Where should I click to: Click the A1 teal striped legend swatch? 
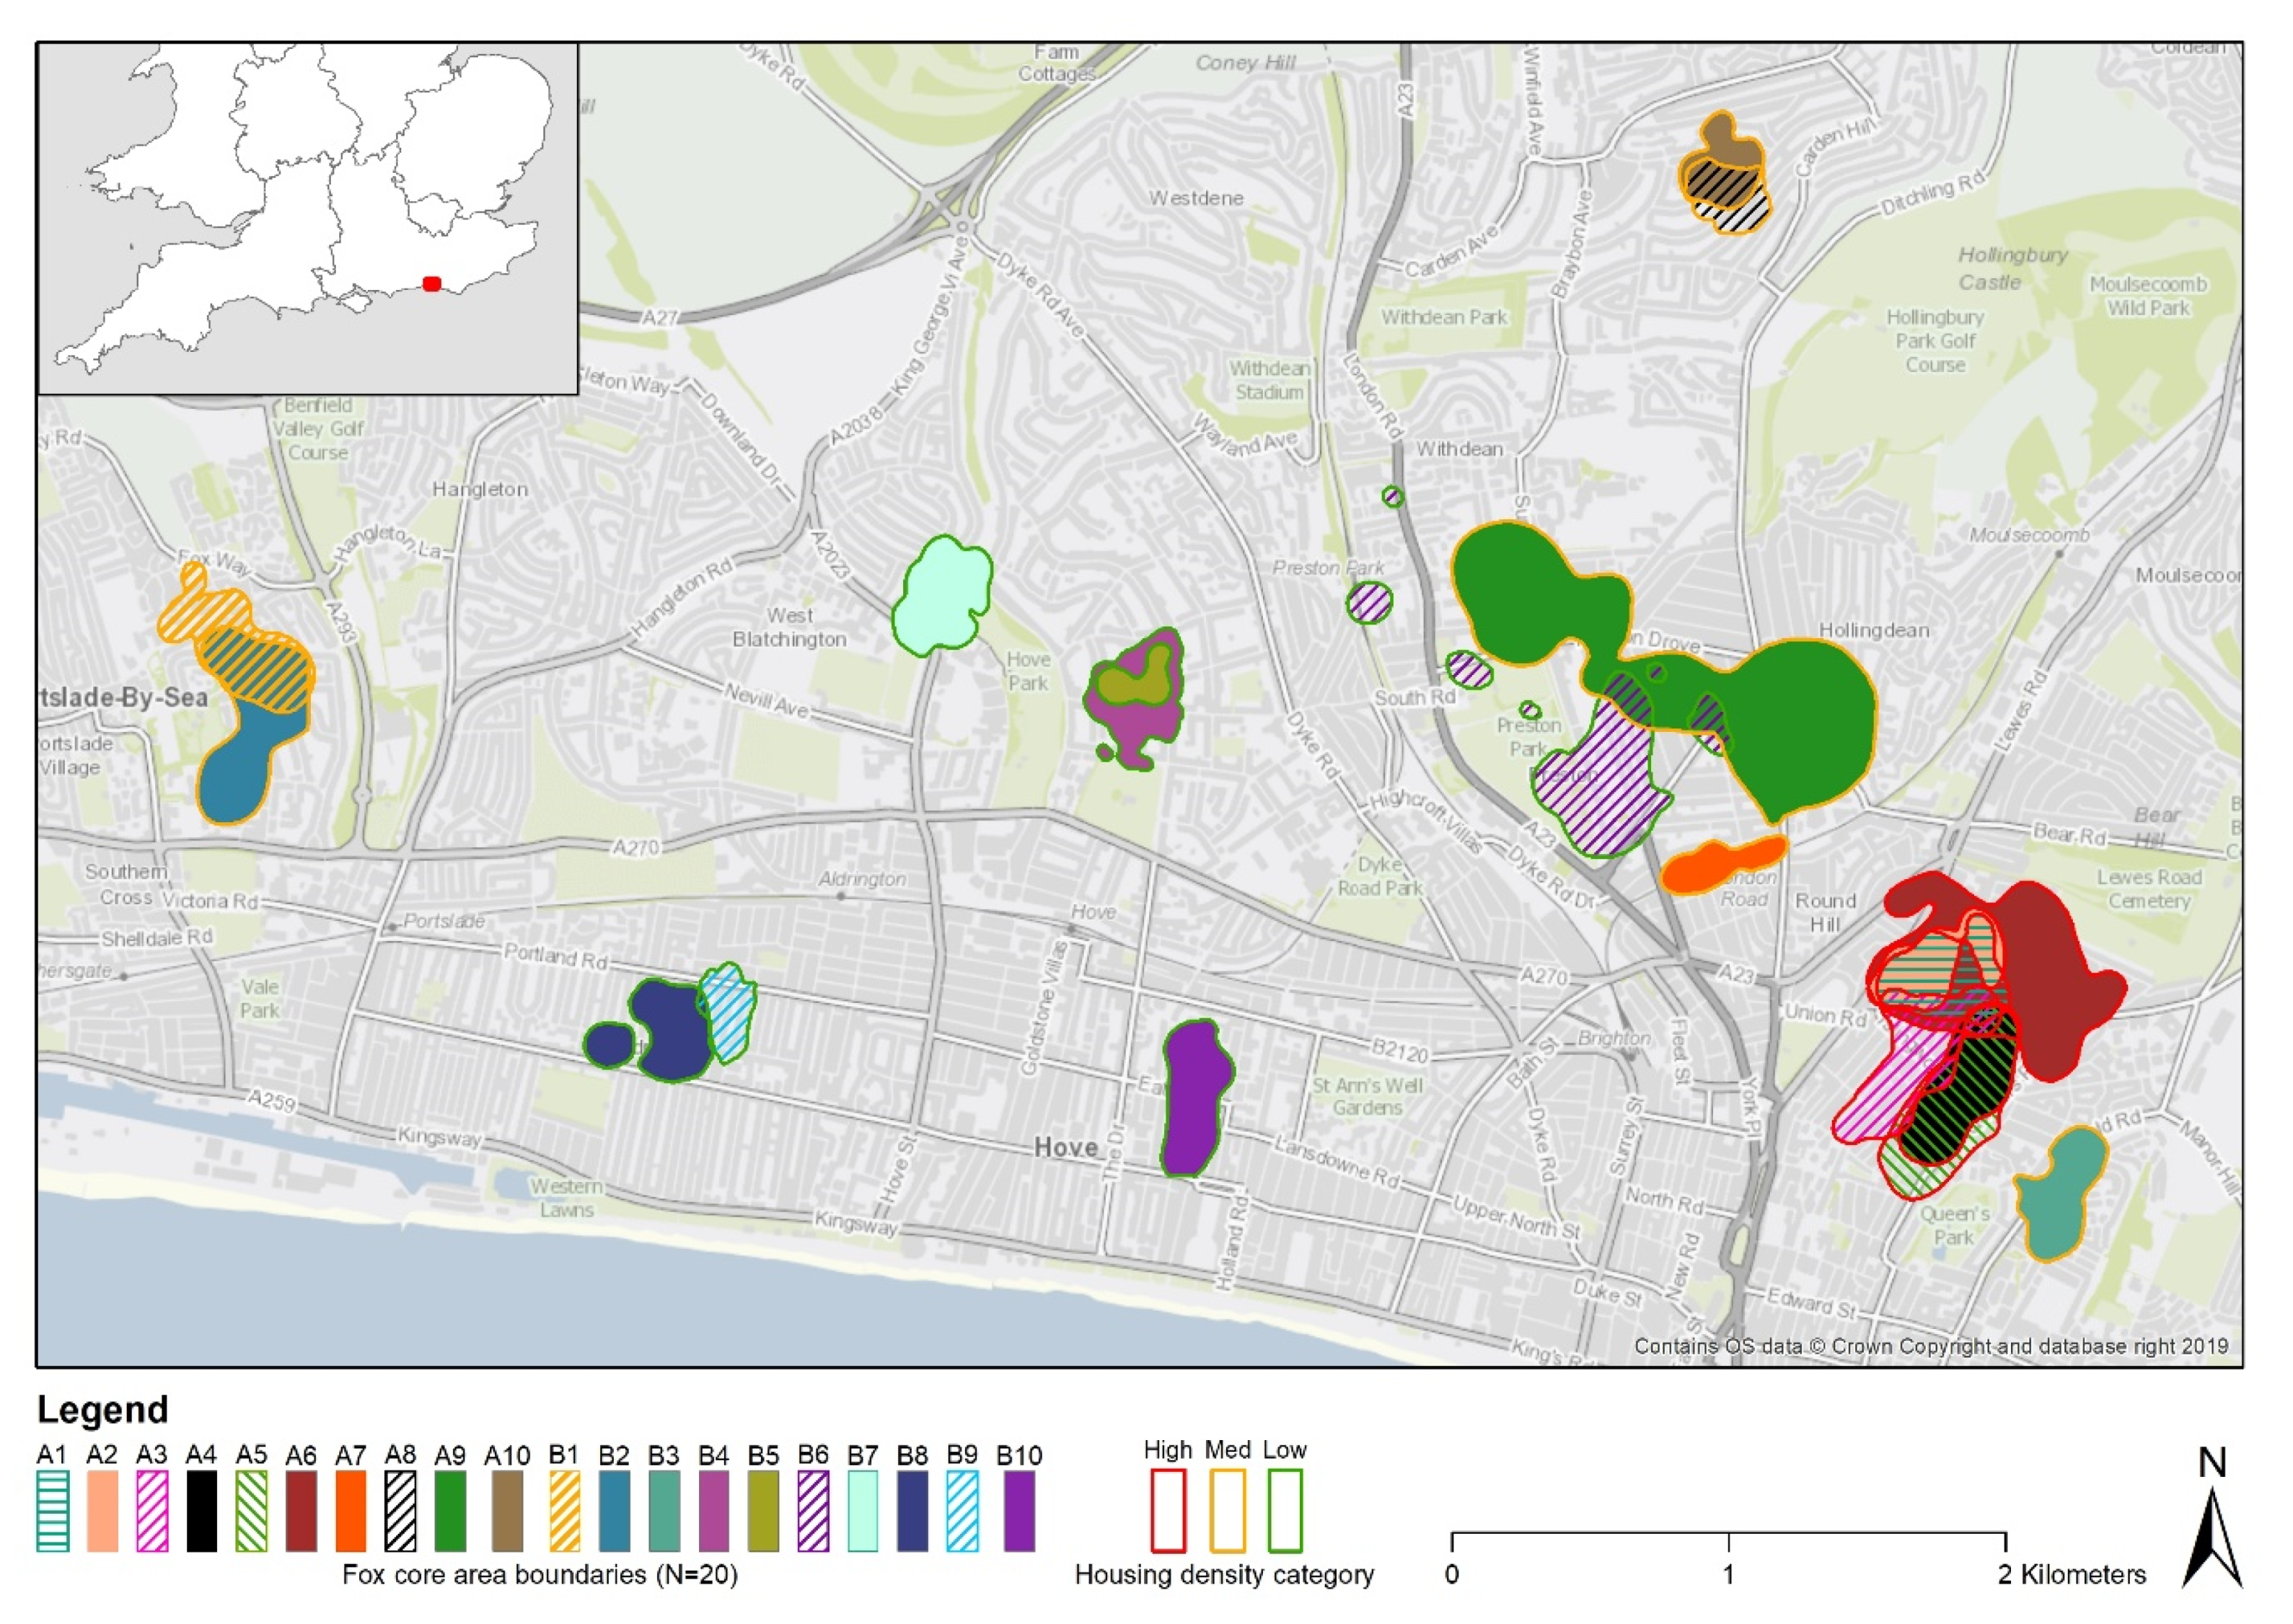53,1510
